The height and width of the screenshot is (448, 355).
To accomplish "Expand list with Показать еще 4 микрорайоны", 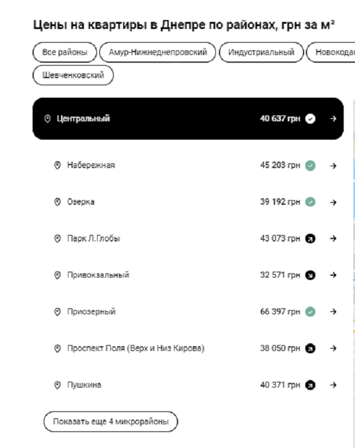I will (111, 422).
